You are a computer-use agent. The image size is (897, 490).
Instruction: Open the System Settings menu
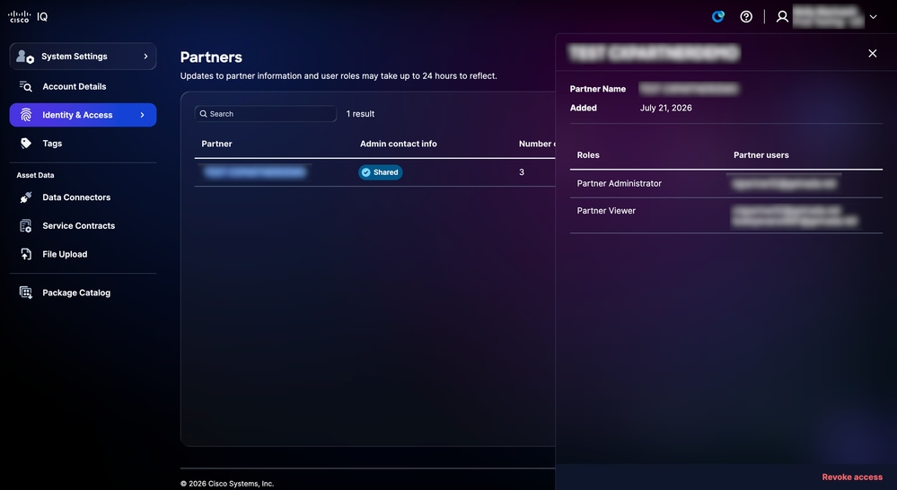(x=83, y=56)
